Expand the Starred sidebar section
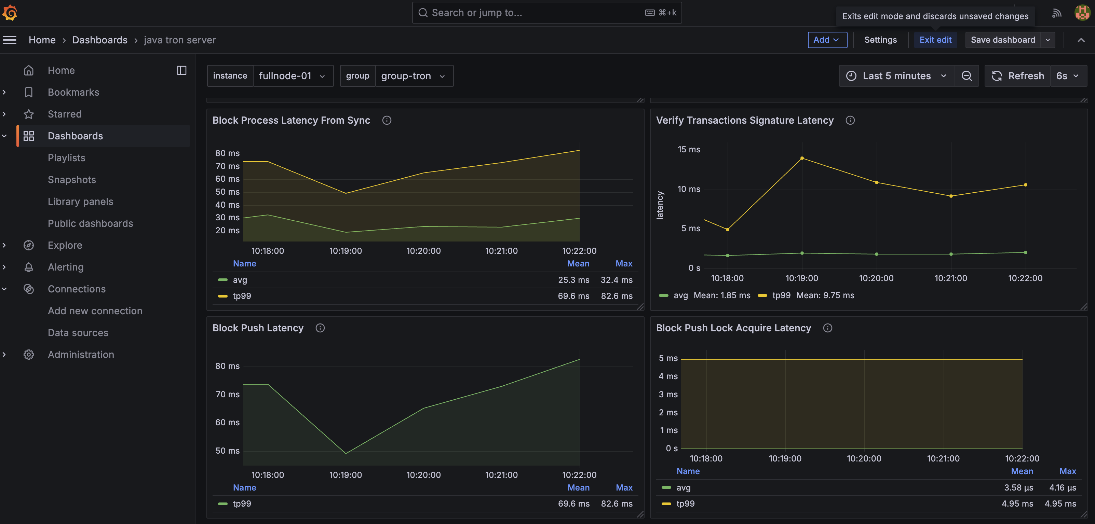The width and height of the screenshot is (1095, 524). 4,114
